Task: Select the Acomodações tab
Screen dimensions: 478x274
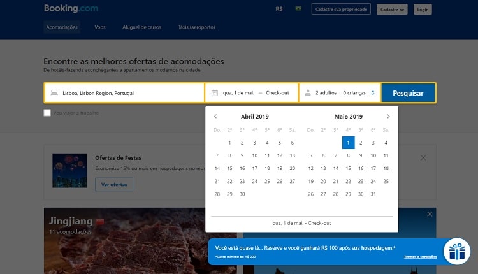Action: pos(62,27)
